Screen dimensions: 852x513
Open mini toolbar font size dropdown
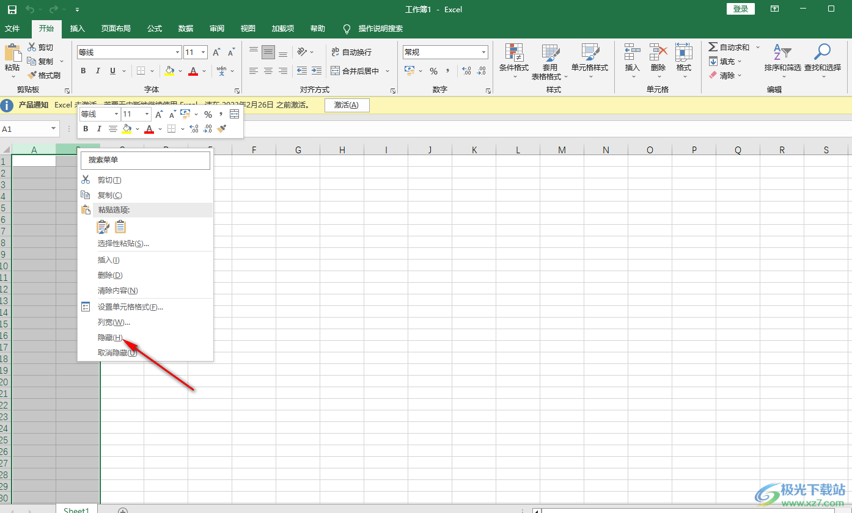click(147, 114)
